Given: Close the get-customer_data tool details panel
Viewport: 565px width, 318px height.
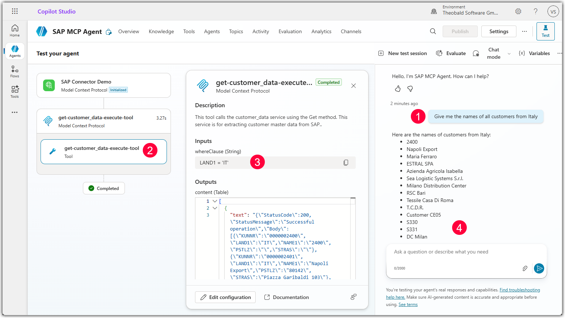Looking at the screenshot, I should point(354,86).
